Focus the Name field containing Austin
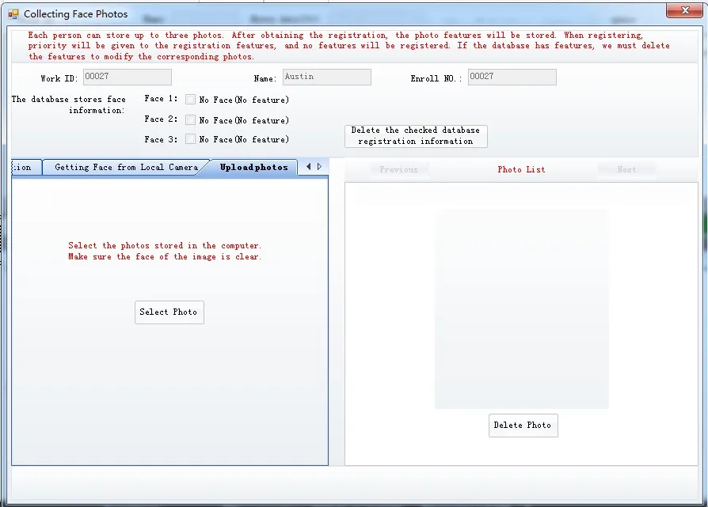The image size is (708, 507). point(326,77)
